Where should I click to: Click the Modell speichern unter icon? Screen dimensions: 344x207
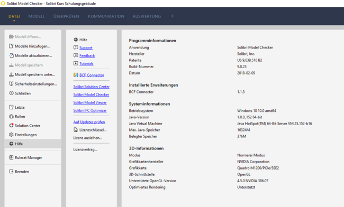[x=11, y=74]
